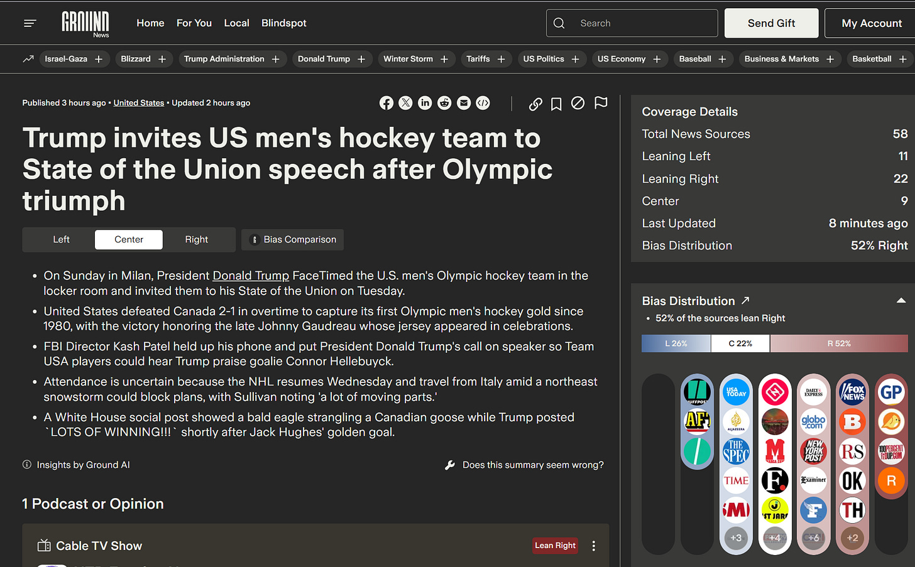Image resolution: width=915 pixels, height=567 pixels.
Task: Expand the +4 more center sources
Action: point(775,537)
